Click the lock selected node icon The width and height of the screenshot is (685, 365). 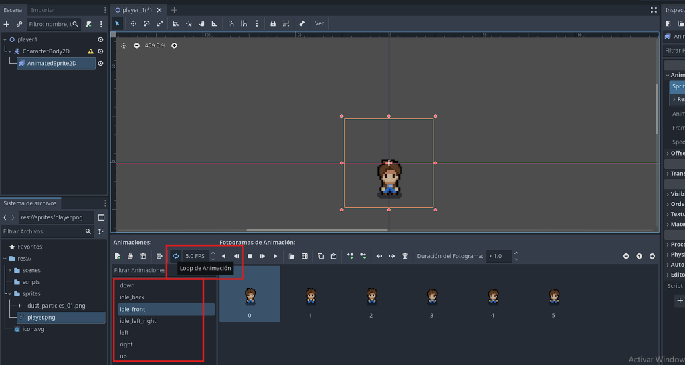(x=272, y=23)
